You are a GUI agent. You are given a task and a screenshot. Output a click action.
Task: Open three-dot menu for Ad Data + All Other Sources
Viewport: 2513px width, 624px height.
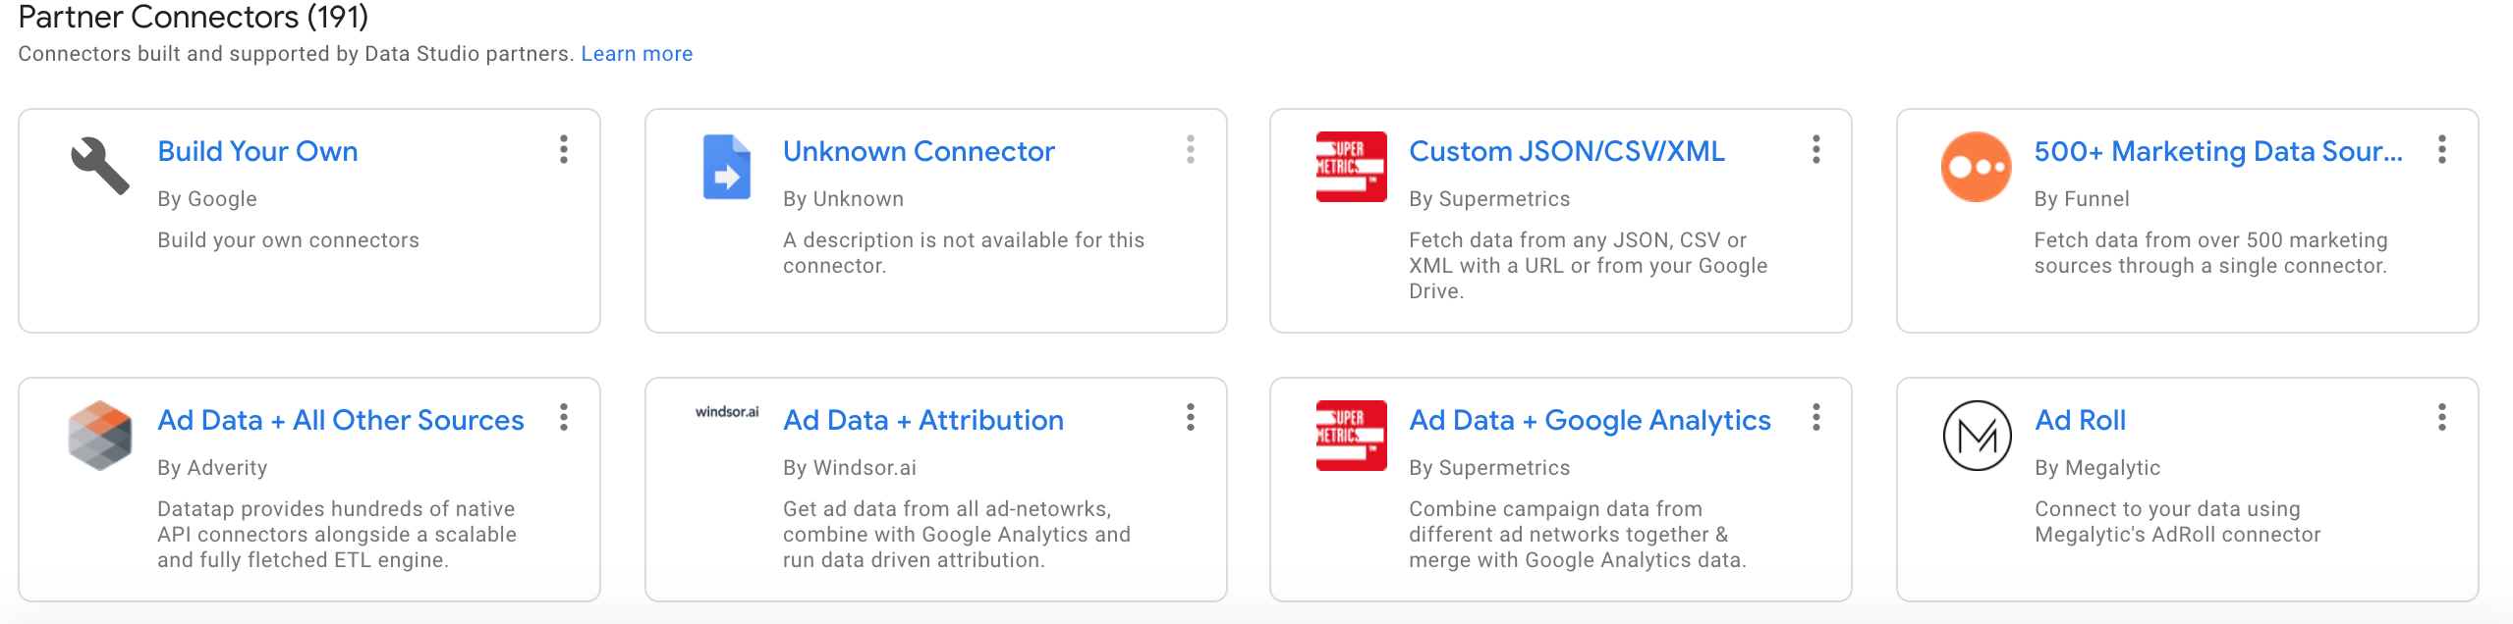[x=564, y=418]
